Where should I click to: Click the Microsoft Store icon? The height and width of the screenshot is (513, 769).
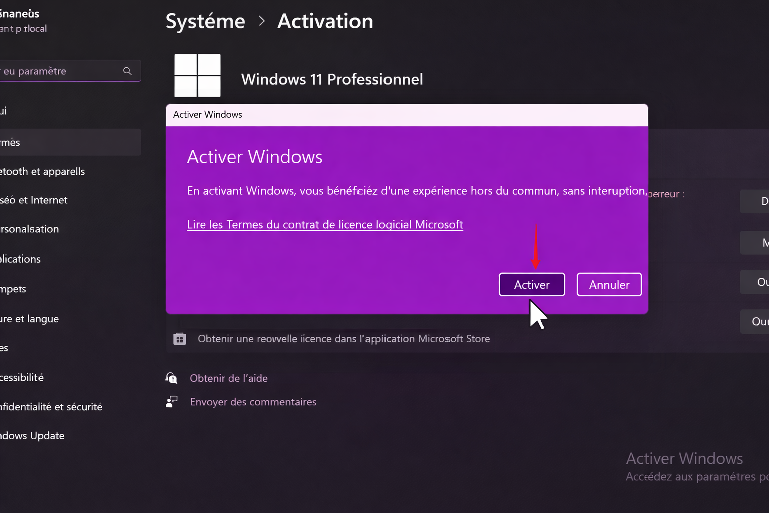point(180,339)
